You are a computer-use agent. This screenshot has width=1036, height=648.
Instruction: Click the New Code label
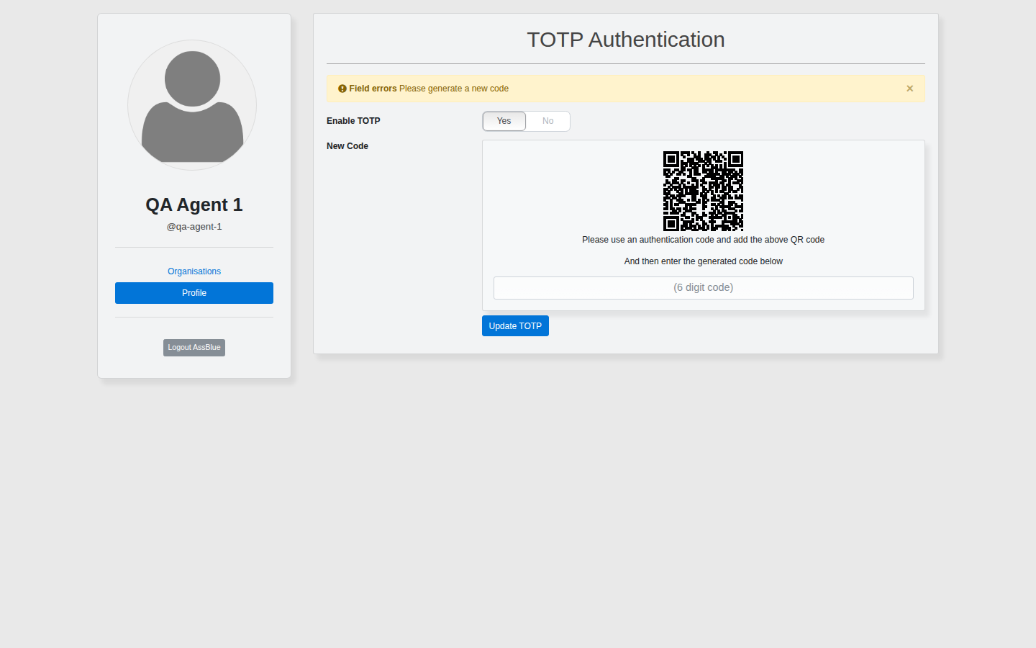[x=347, y=146]
